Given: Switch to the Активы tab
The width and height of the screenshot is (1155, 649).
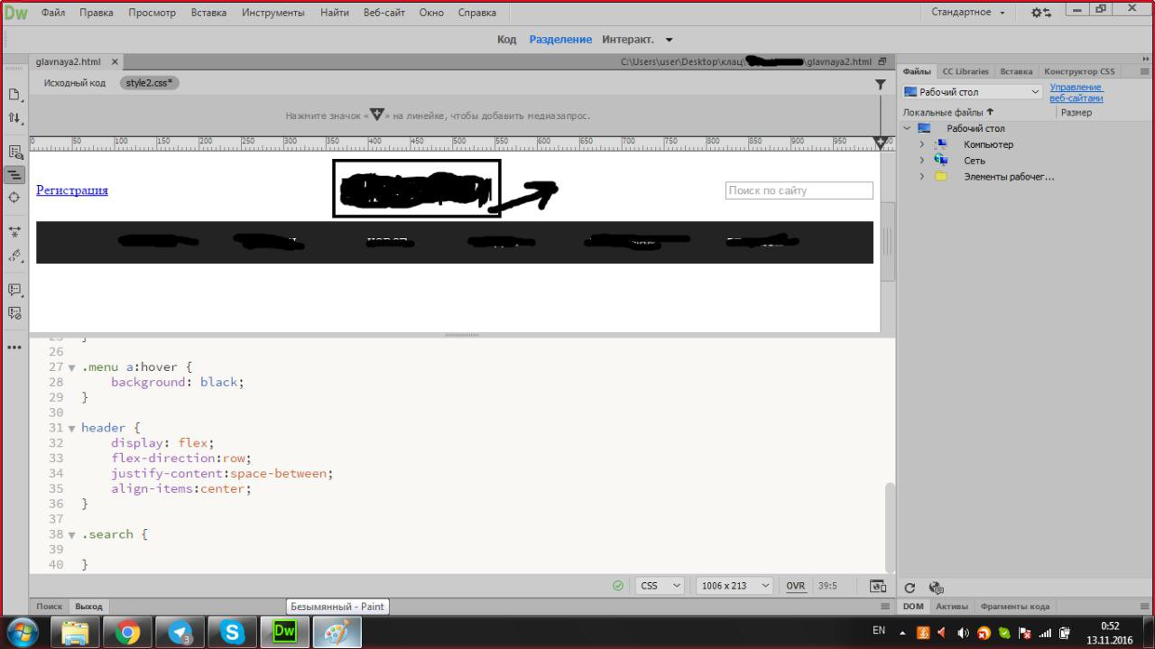Looking at the screenshot, I should click(951, 607).
